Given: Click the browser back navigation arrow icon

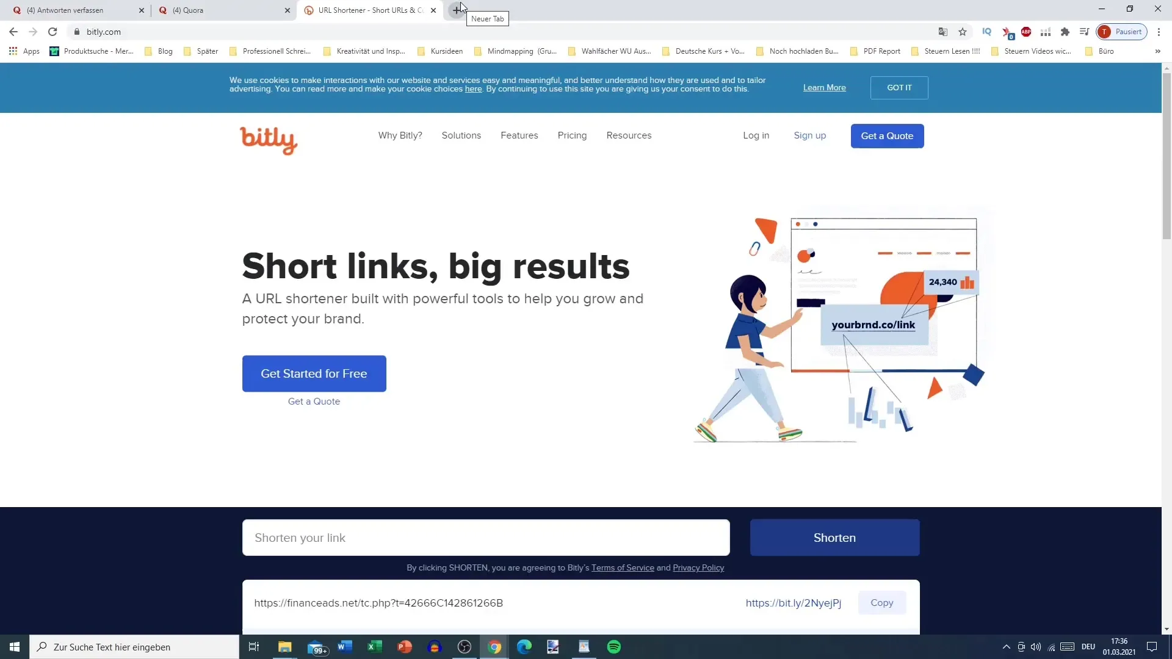Looking at the screenshot, I should click(13, 31).
